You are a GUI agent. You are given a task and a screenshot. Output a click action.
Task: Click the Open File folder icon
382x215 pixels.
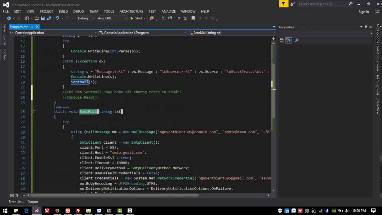pos(37,18)
